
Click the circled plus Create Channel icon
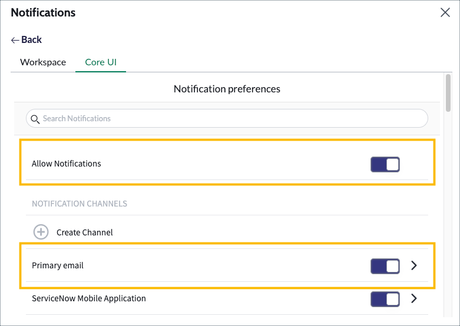coord(41,232)
